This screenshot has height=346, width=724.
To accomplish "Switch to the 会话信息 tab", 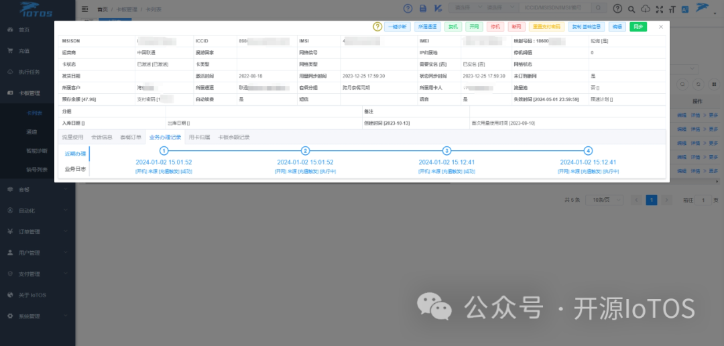I will [x=102, y=137].
